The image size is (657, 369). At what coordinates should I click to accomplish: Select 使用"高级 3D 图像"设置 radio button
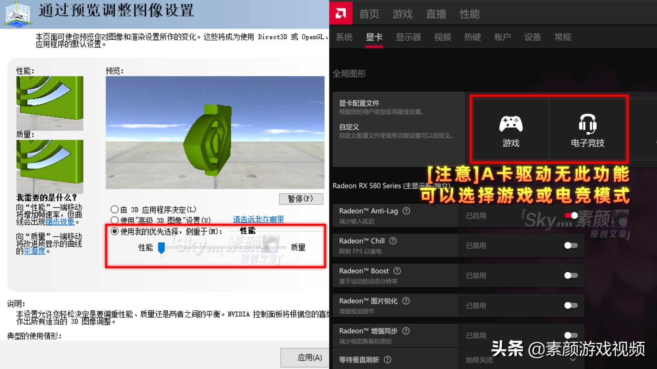pos(115,220)
